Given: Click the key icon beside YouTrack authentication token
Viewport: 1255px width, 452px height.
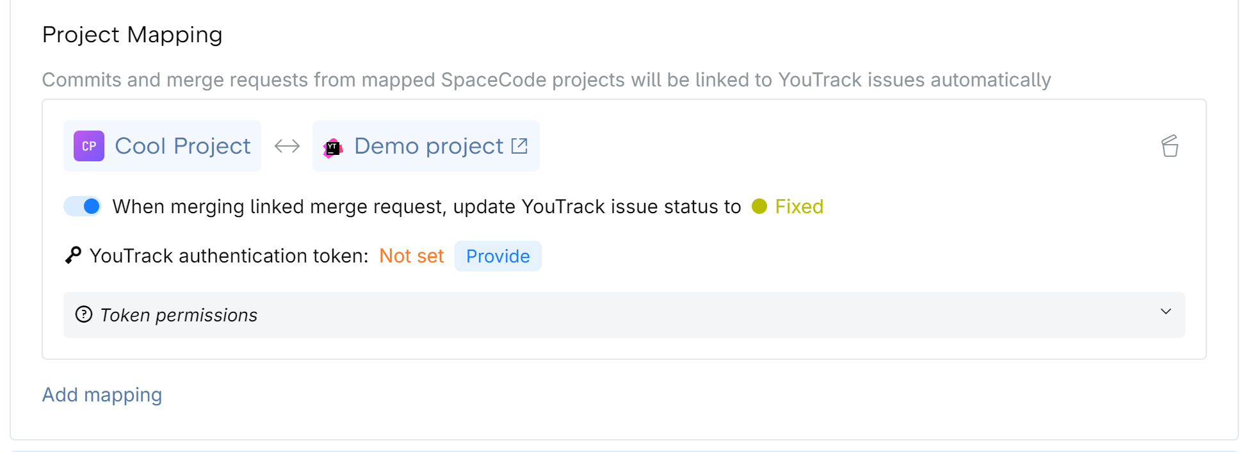Looking at the screenshot, I should click(72, 255).
